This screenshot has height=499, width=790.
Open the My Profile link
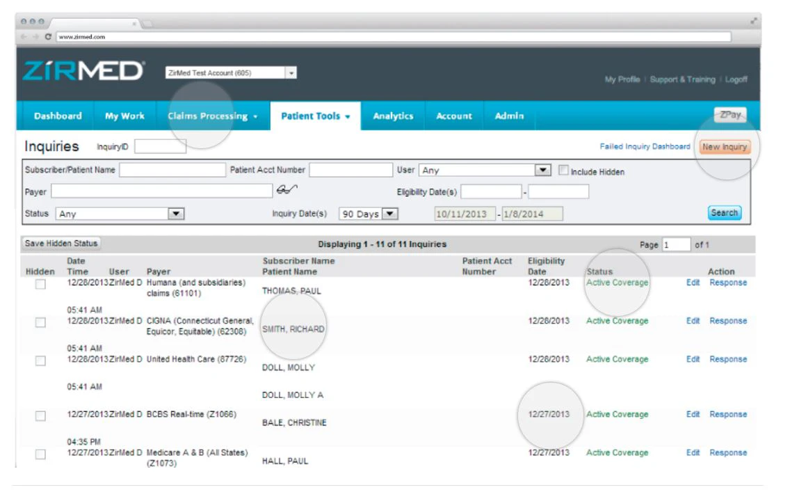click(622, 79)
